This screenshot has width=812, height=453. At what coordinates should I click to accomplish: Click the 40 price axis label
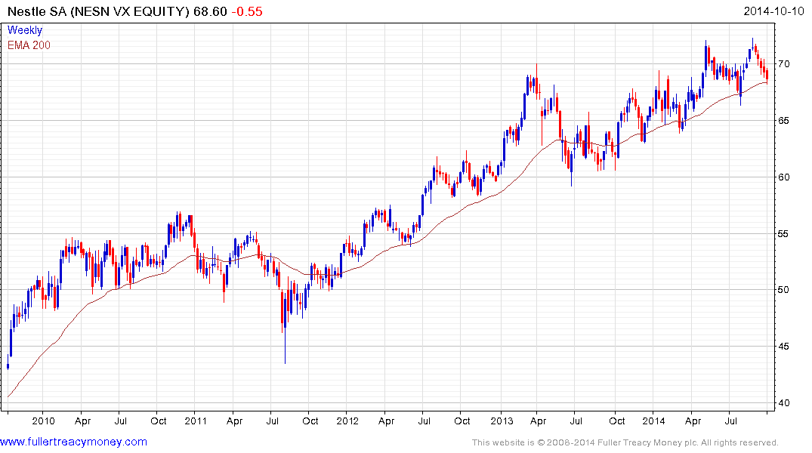click(783, 402)
